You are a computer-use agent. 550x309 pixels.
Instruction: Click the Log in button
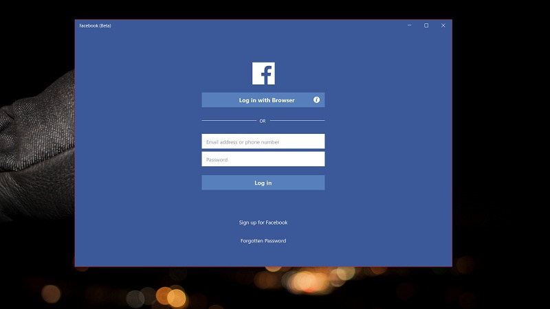tap(263, 183)
